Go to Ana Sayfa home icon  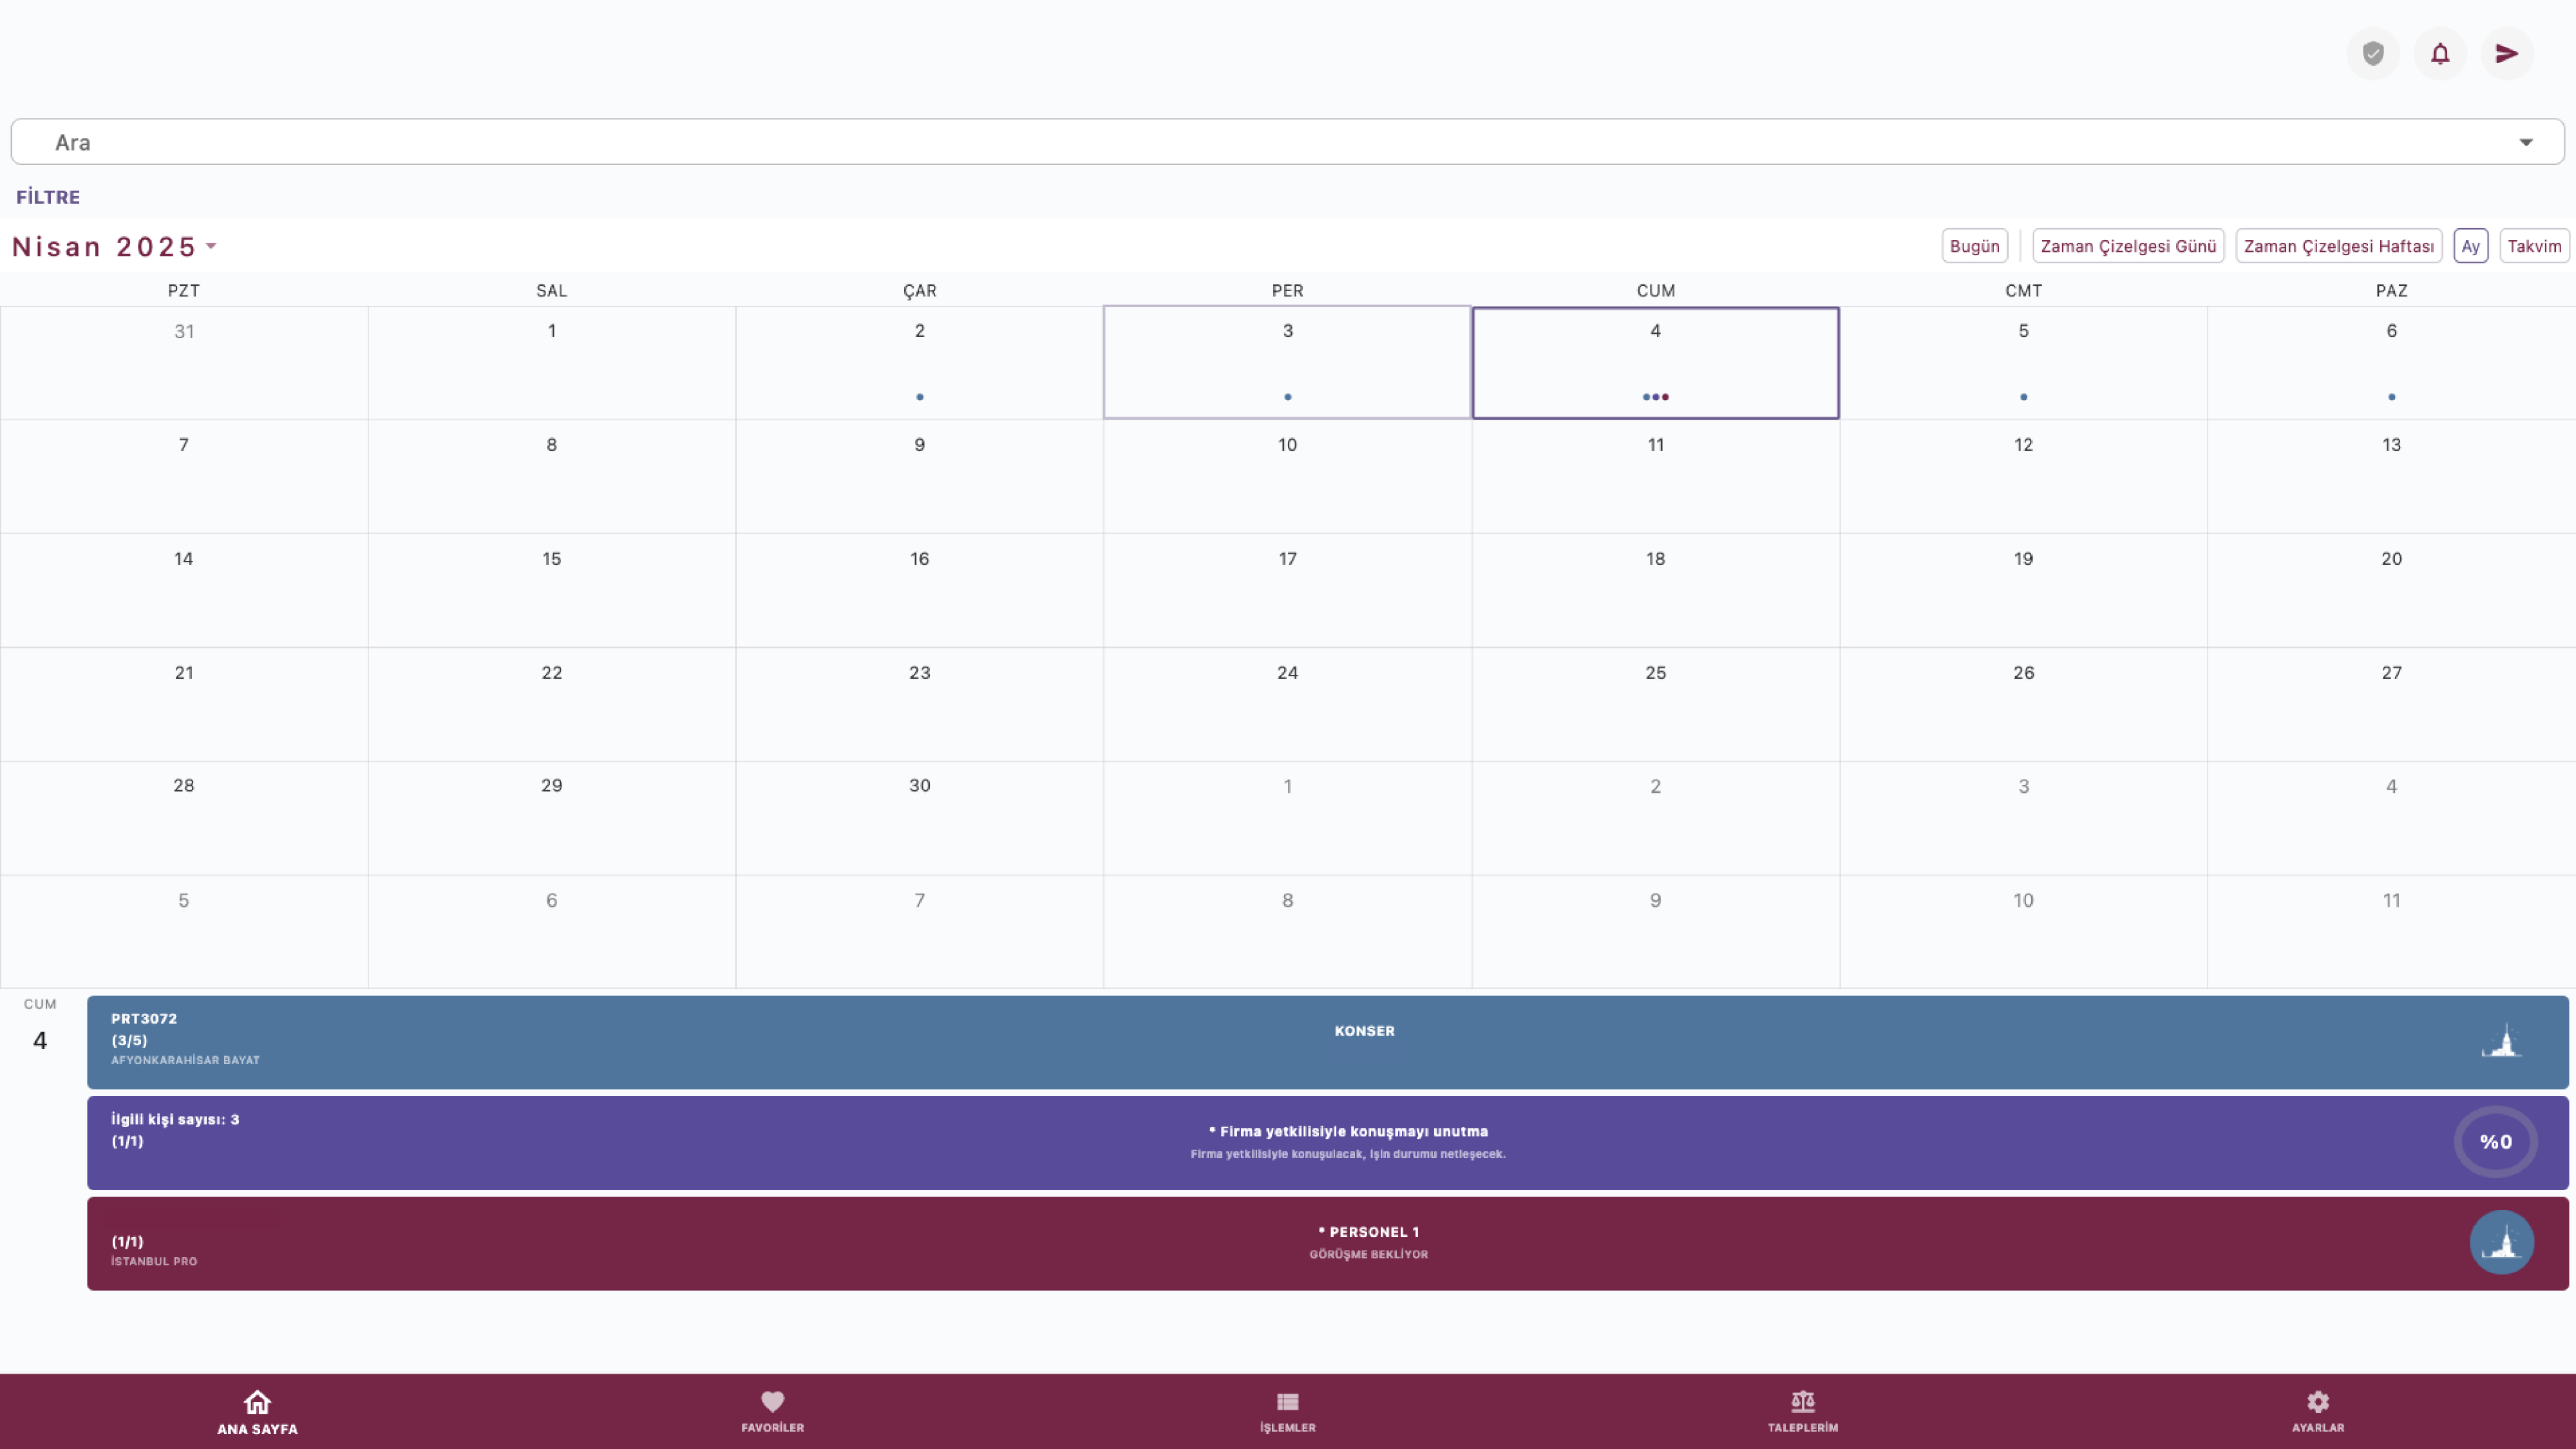(257, 1401)
